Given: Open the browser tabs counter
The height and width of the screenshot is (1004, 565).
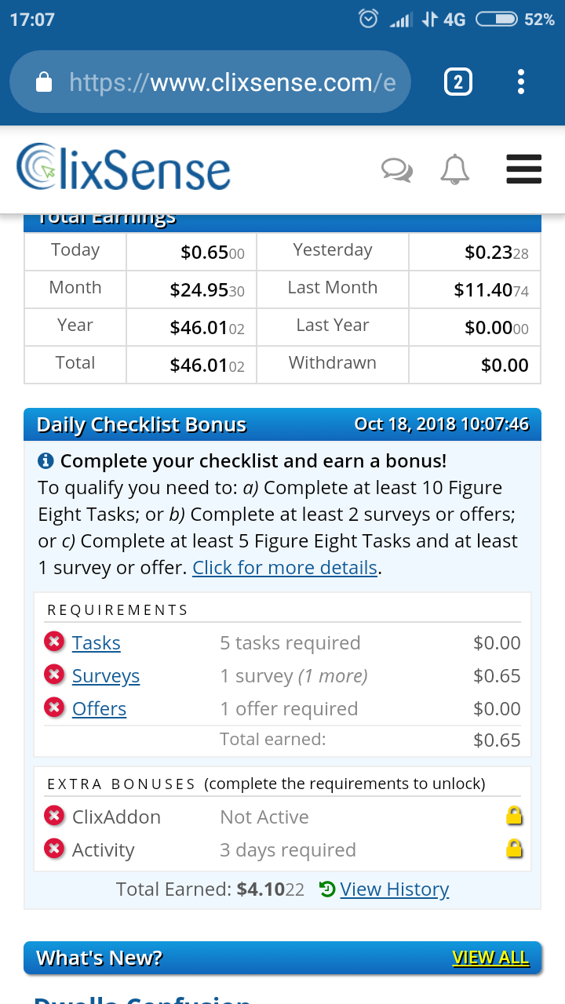Looking at the screenshot, I should (x=458, y=82).
